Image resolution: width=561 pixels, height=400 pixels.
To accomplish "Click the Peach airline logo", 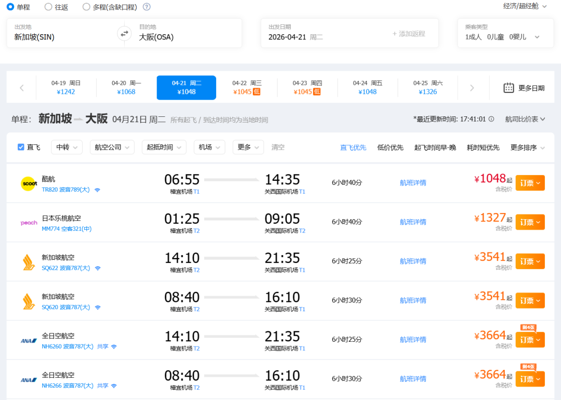I will [x=29, y=222].
